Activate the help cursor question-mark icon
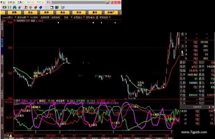 pos(63,7)
